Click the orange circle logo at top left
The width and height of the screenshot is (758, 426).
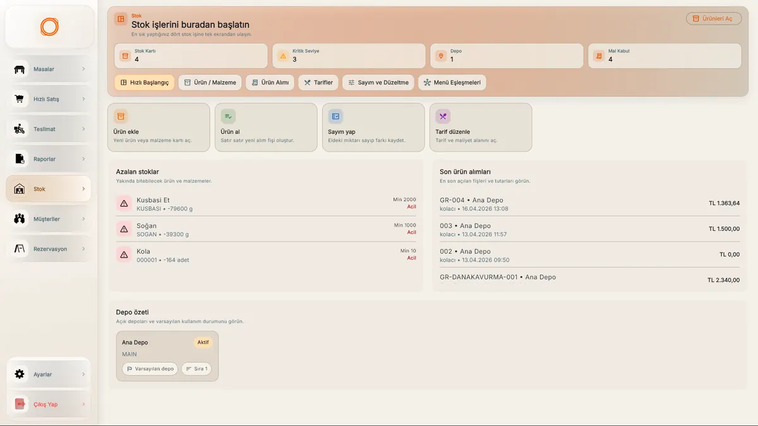(49, 27)
